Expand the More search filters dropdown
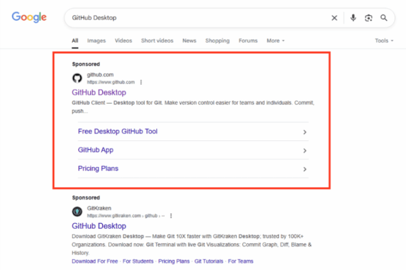The width and height of the screenshot is (406, 270). 275,41
